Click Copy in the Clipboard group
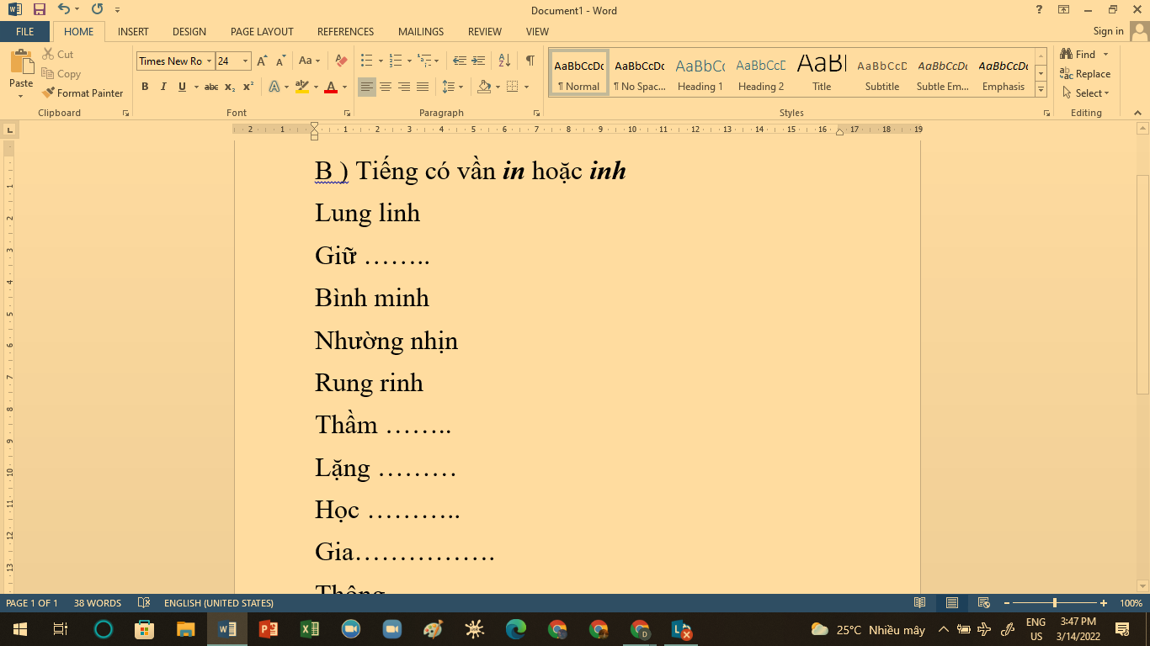 pyautogui.click(x=61, y=73)
